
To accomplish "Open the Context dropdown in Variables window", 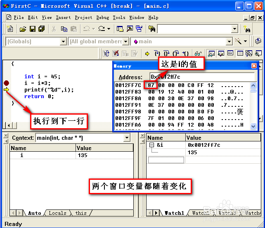I will point(127,138).
